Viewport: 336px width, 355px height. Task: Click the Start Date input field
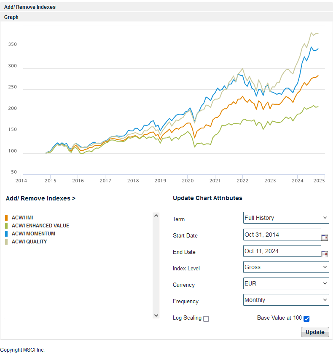(x=282, y=235)
